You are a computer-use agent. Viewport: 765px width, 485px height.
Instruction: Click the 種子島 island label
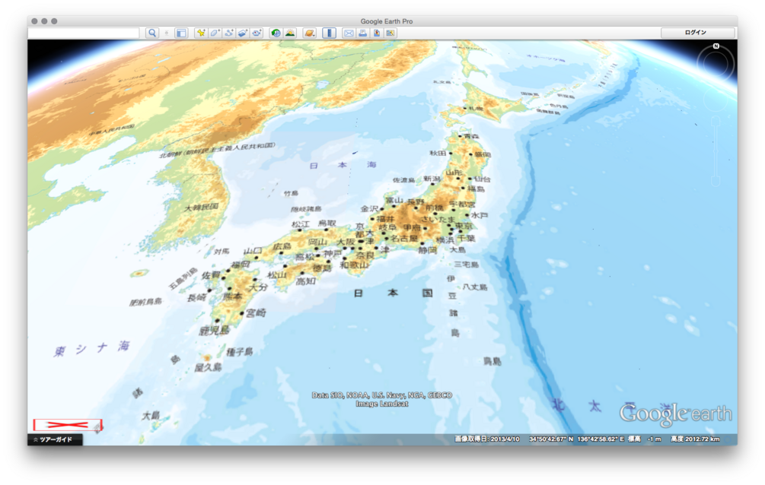(x=240, y=351)
